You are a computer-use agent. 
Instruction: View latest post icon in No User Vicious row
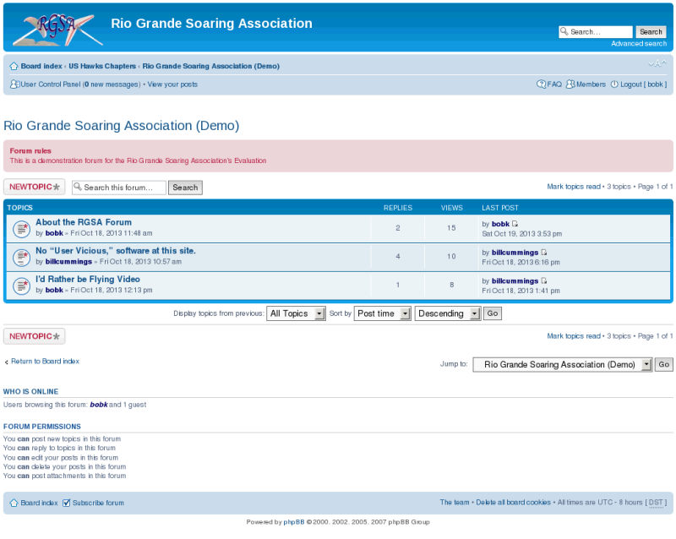click(x=544, y=253)
